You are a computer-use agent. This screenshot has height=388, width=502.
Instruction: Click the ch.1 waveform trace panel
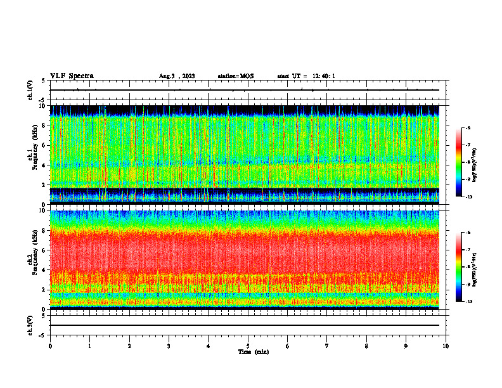click(x=248, y=90)
